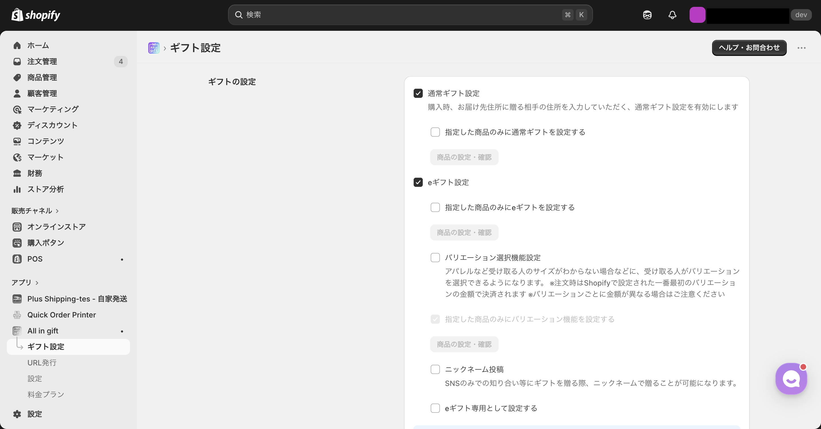Click the Plus Shipping-tes app icon
Screen dimensions: 821x429
coord(17,299)
